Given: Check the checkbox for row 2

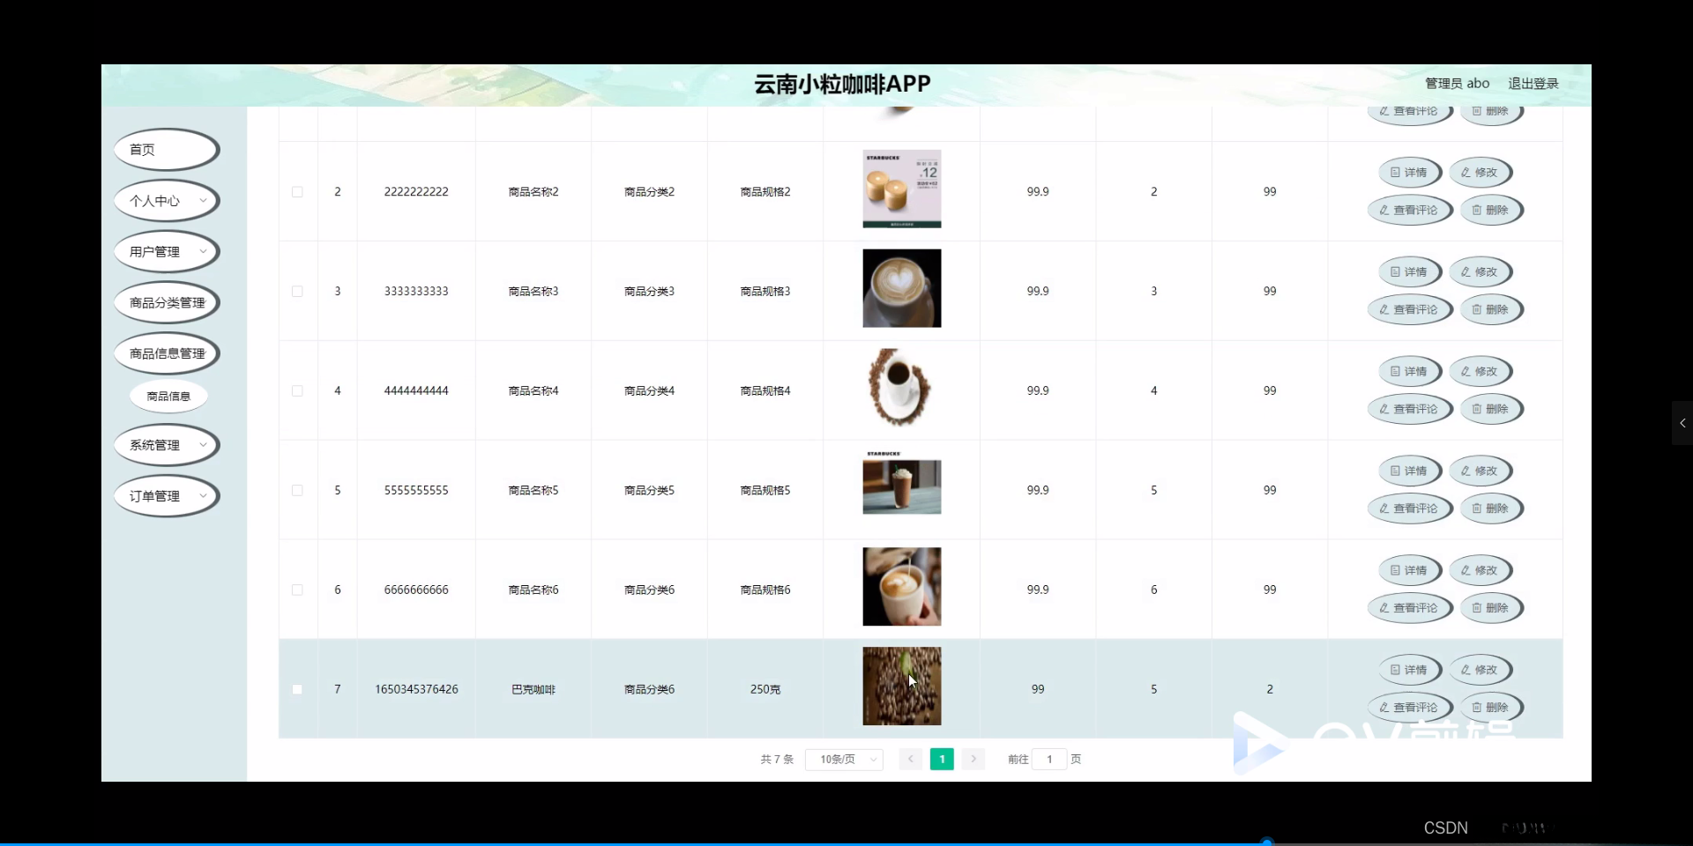Looking at the screenshot, I should (x=297, y=191).
